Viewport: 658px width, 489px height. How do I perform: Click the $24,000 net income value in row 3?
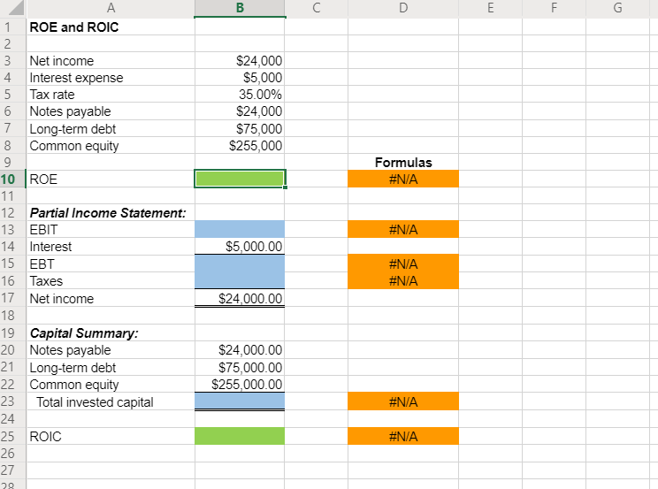[259, 61]
